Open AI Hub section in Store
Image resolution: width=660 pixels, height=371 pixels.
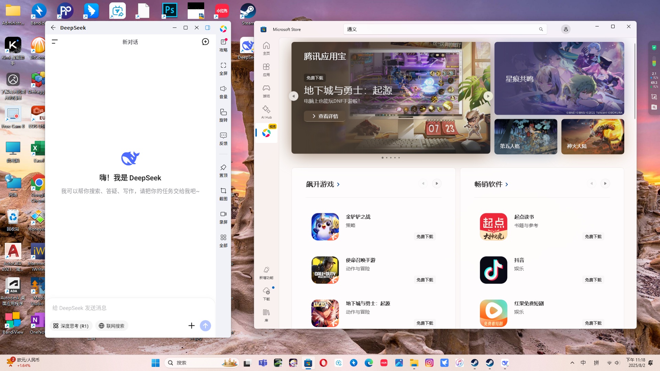[x=266, y=112]
